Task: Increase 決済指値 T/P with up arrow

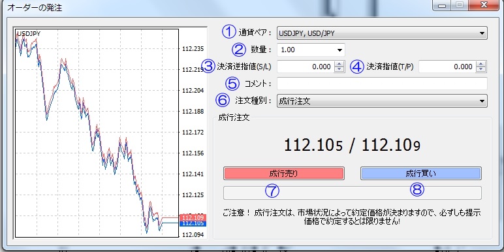Action: (481, 63)
